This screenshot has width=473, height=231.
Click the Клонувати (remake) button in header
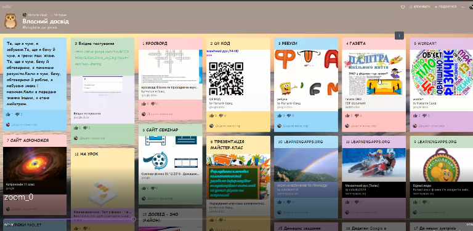[419, 7]
